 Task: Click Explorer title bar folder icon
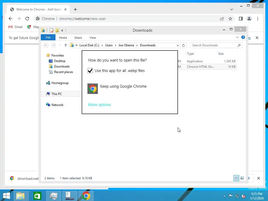43,30
